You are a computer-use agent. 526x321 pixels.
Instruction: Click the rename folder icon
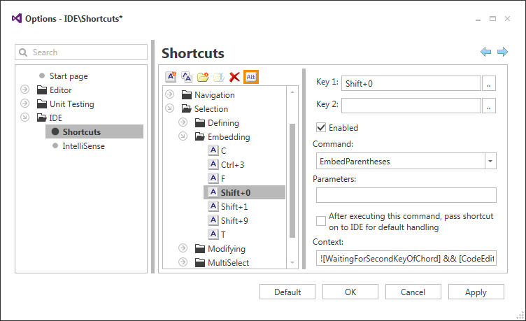[219, 77]
